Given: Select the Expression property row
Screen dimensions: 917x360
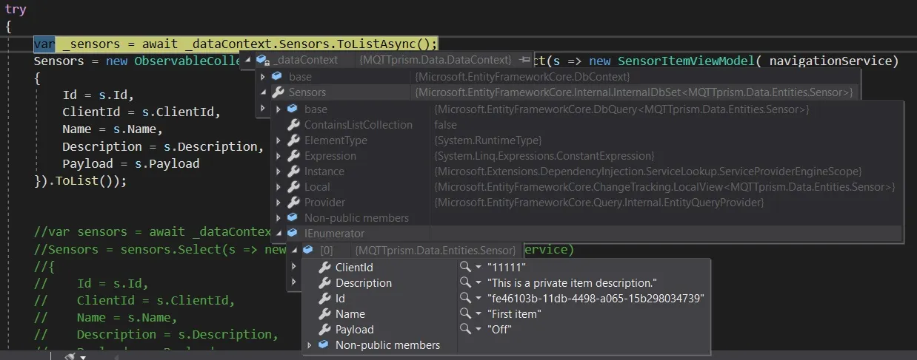Looking at the screenshot, I should point(330,156).
